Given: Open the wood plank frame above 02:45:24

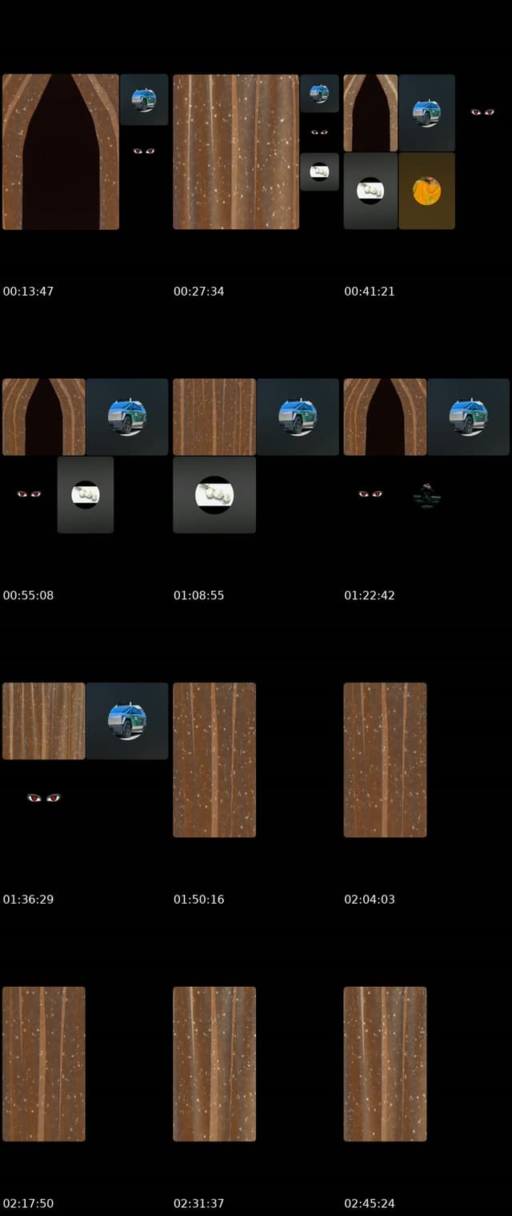Looking at the screenshot, I should coord(385,1064).
